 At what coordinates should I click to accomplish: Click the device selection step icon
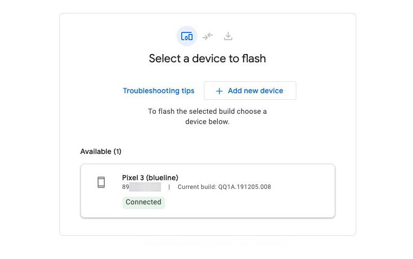pyautogui.click(x=187, y=37)
